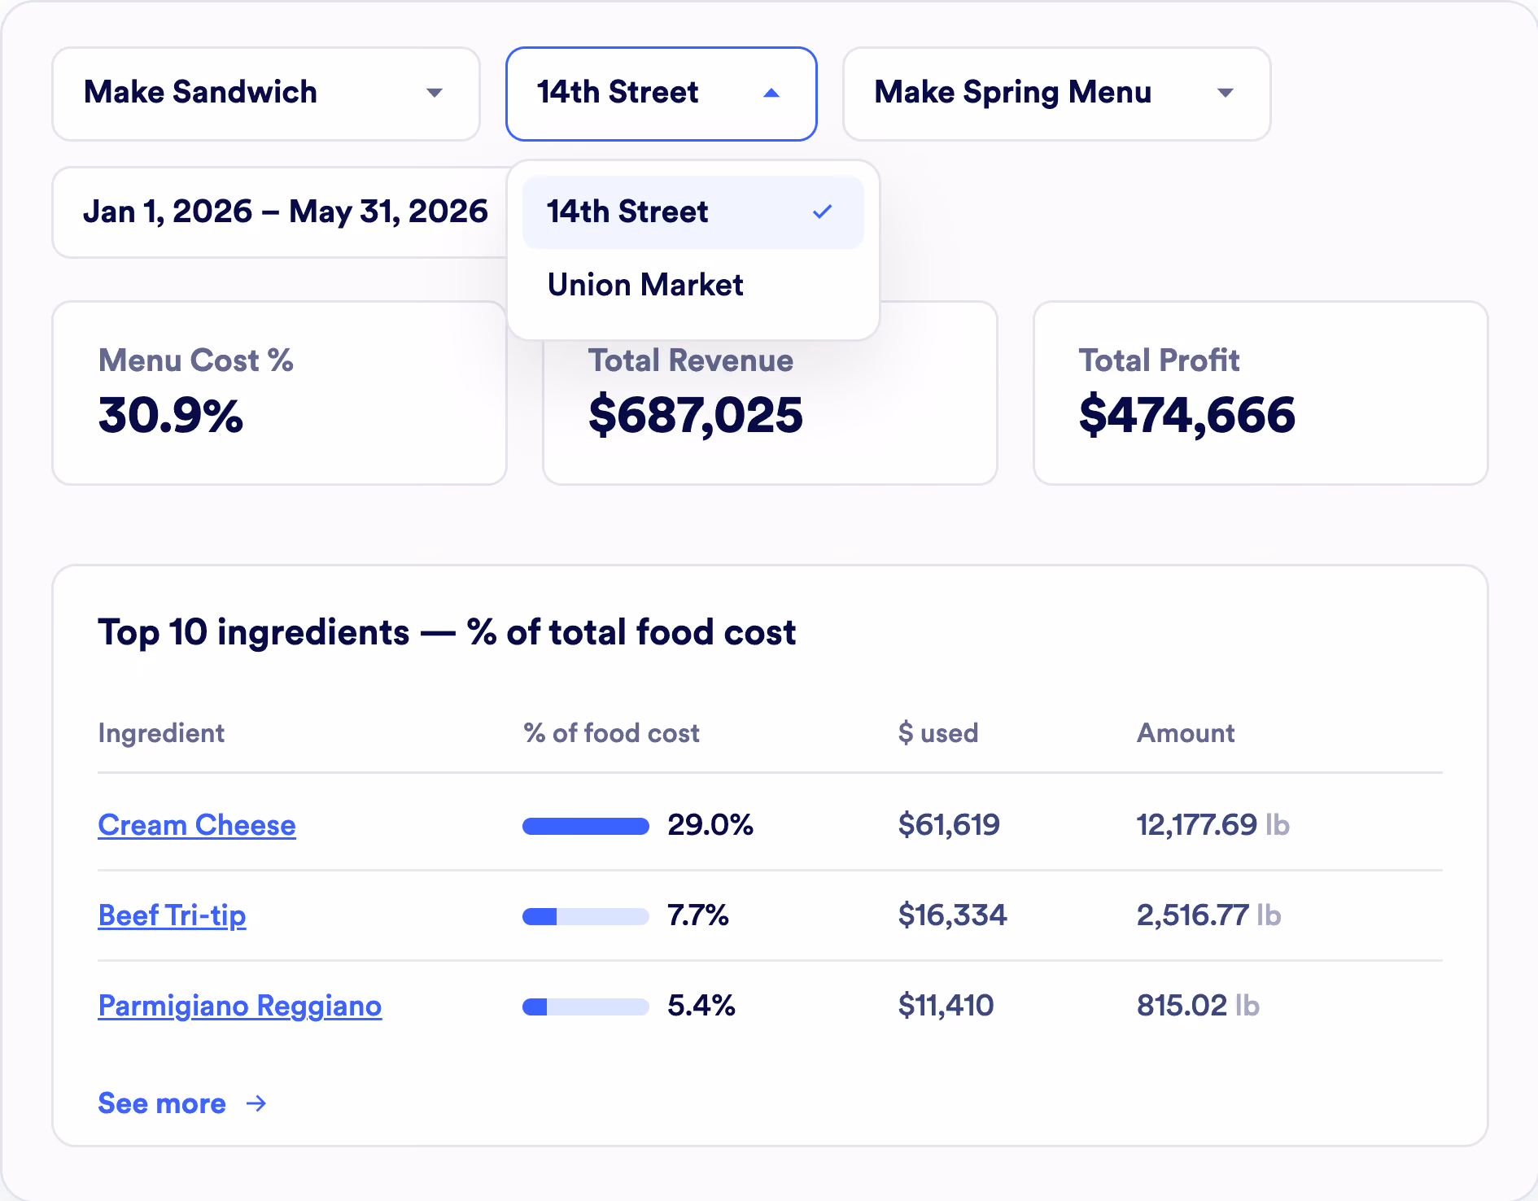Click the arrow icon beside See more
The height and width of the screenshot is (1201, 1538).
pos(256,1103)
